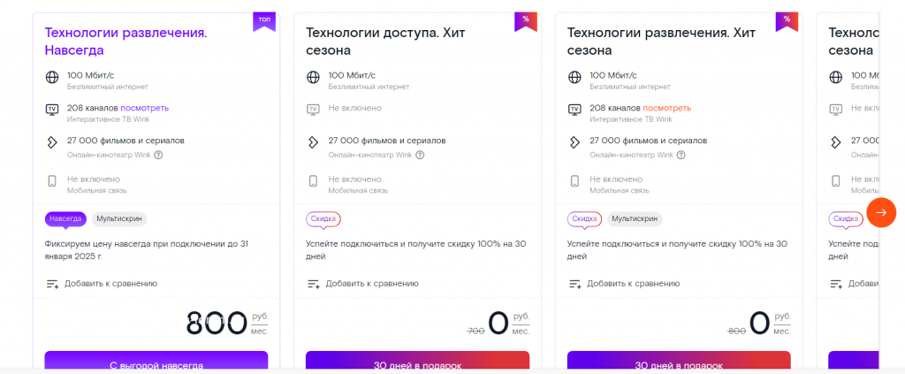The height and width of the screenshot is (374, 905).
Task: Click the С выгодой навсегда button
Action: coord(156,362)
